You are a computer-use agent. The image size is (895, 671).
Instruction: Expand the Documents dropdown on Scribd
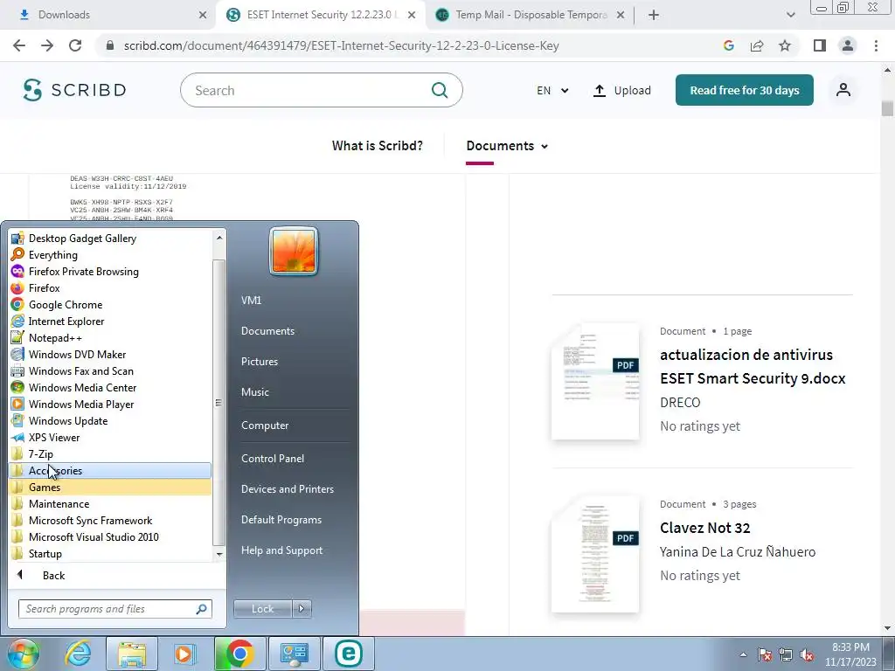[507, 146]
